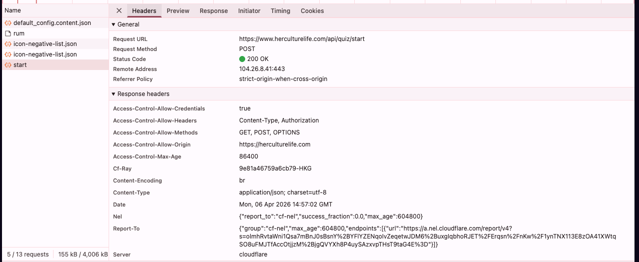Click the Request URL value
639x262 pixels.
tap(302, 39)
